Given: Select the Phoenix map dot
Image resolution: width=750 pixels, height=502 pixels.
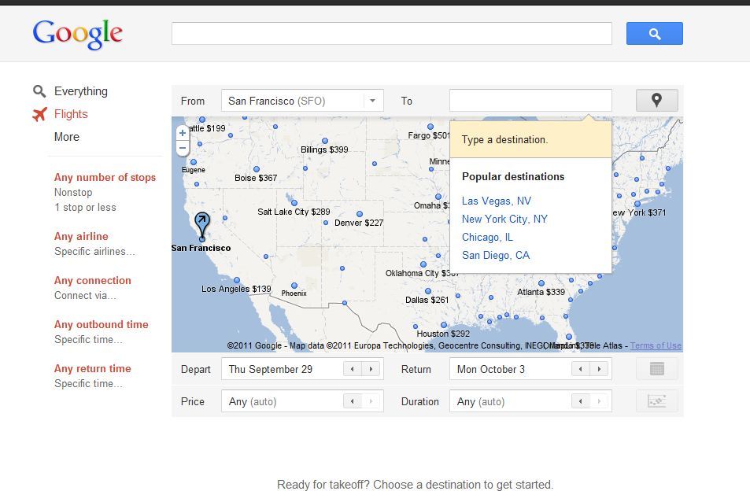Looking at the screenshot, I should (294, 286).
